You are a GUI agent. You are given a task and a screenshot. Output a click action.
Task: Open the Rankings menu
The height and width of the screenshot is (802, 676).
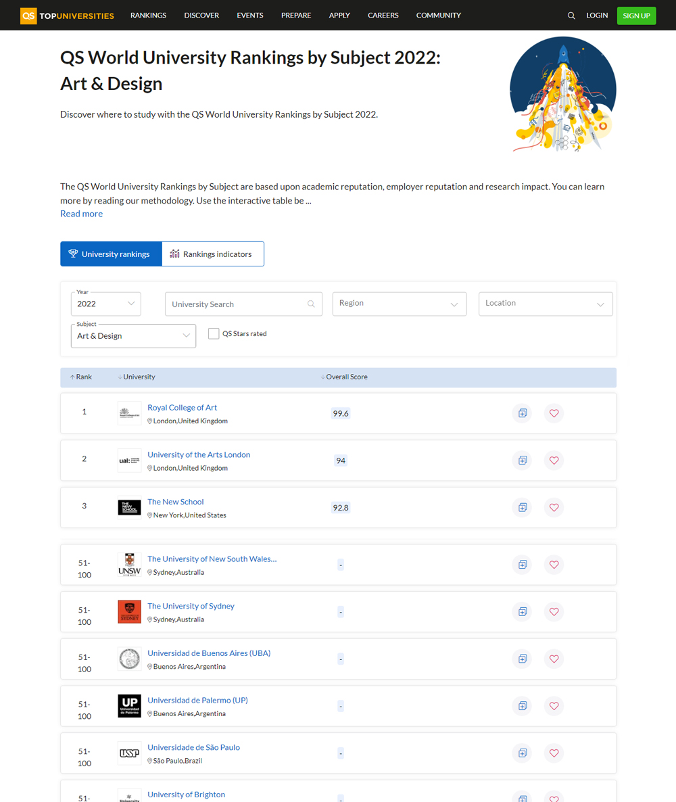click(x=148, y=16)
